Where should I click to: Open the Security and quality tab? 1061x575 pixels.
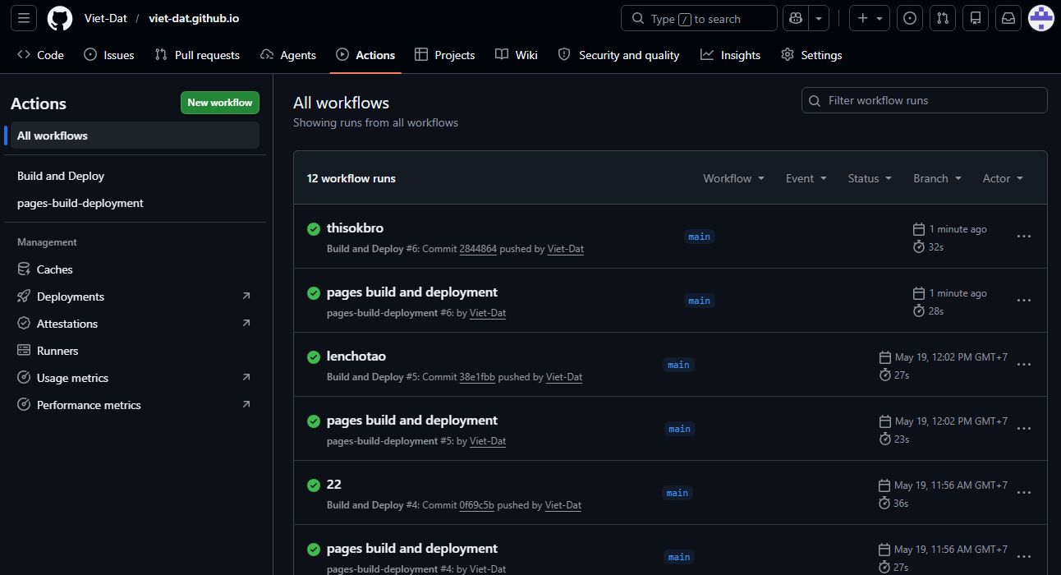tap(618, 55)
